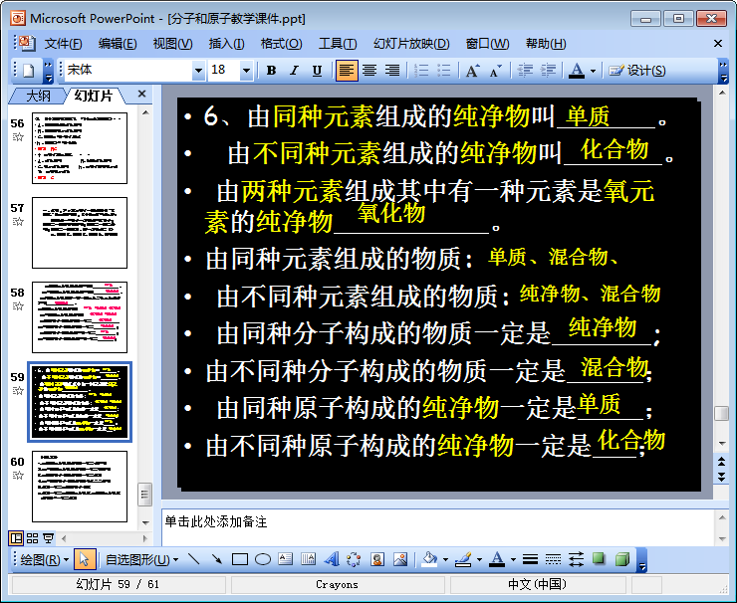Click animation star icon under slide 59
The width and height of the screenshot is (737, 603).
[x=18, y=391]
